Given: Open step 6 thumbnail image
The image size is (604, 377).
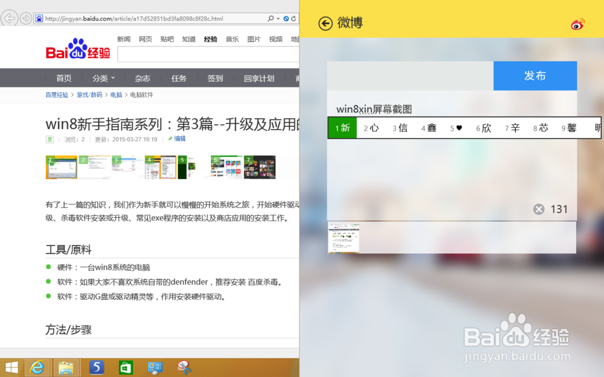Looking at the screenshot, I should tap(226, 167).
